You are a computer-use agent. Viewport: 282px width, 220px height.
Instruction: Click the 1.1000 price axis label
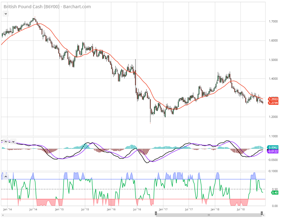coord(273,136)
